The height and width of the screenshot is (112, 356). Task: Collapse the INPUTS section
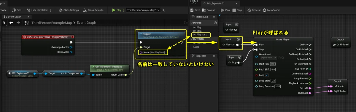(x=192, y=23)
